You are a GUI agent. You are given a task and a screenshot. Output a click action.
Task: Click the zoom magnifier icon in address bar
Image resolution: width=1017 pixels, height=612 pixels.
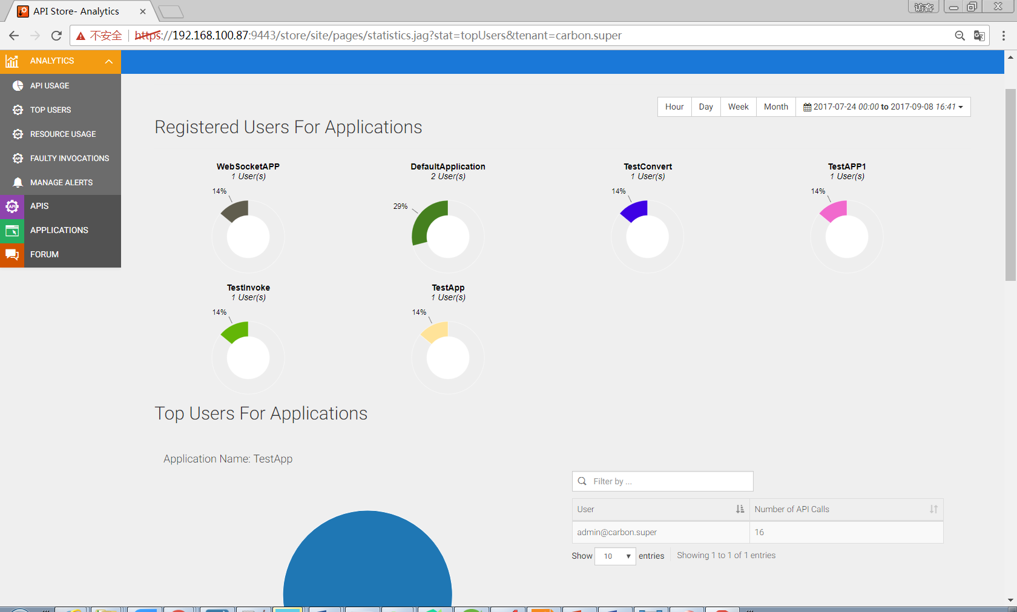tap(960, 36)
